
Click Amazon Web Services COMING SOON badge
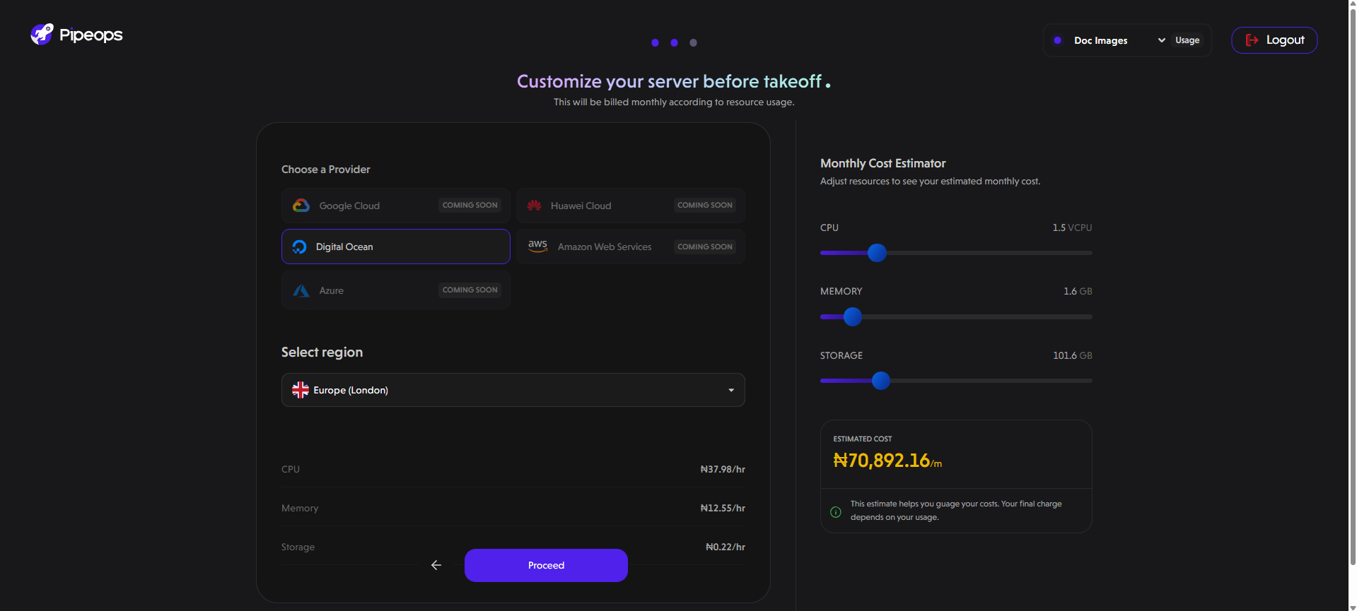(x=705, y=247)
